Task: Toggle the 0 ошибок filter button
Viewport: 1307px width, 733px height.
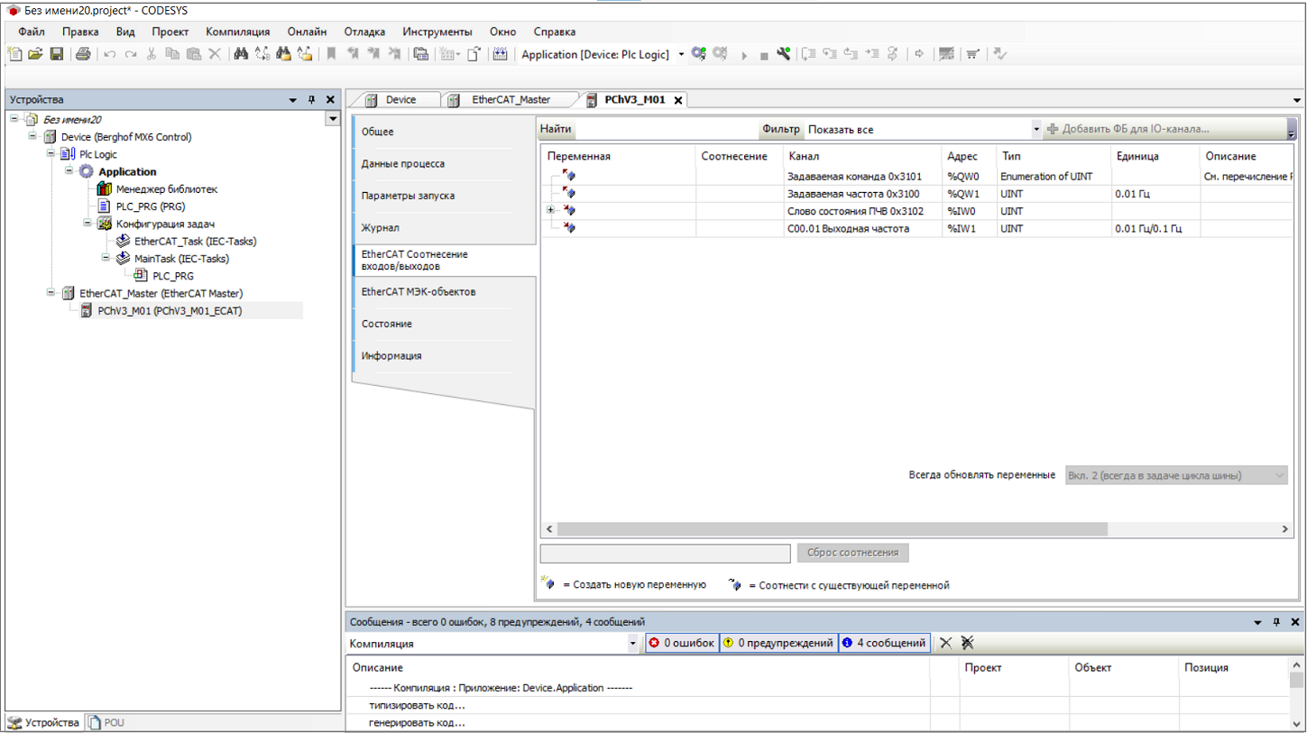Action: [x=683, y=644]
